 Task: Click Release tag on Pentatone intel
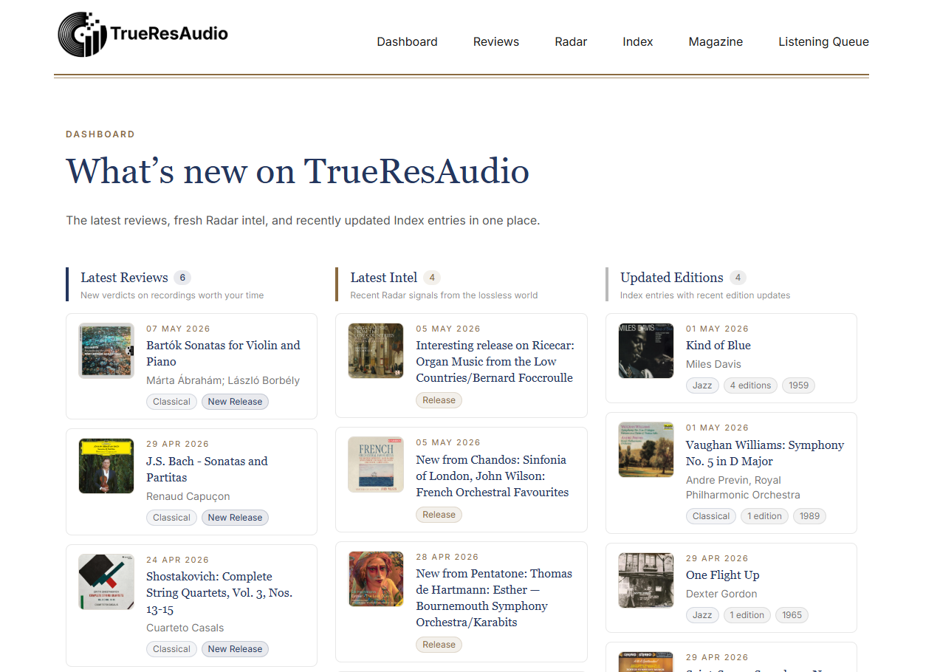pos(439,645)
